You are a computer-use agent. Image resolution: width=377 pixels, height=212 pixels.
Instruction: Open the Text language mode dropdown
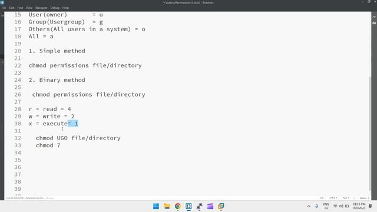coord(346,198)
